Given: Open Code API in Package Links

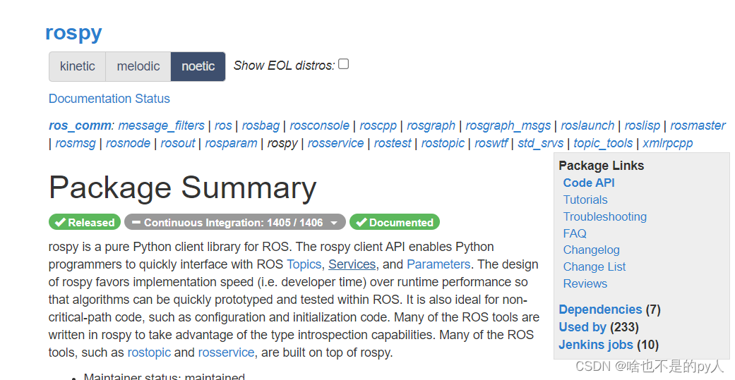Looking at the screenshot, I should 589,183.
